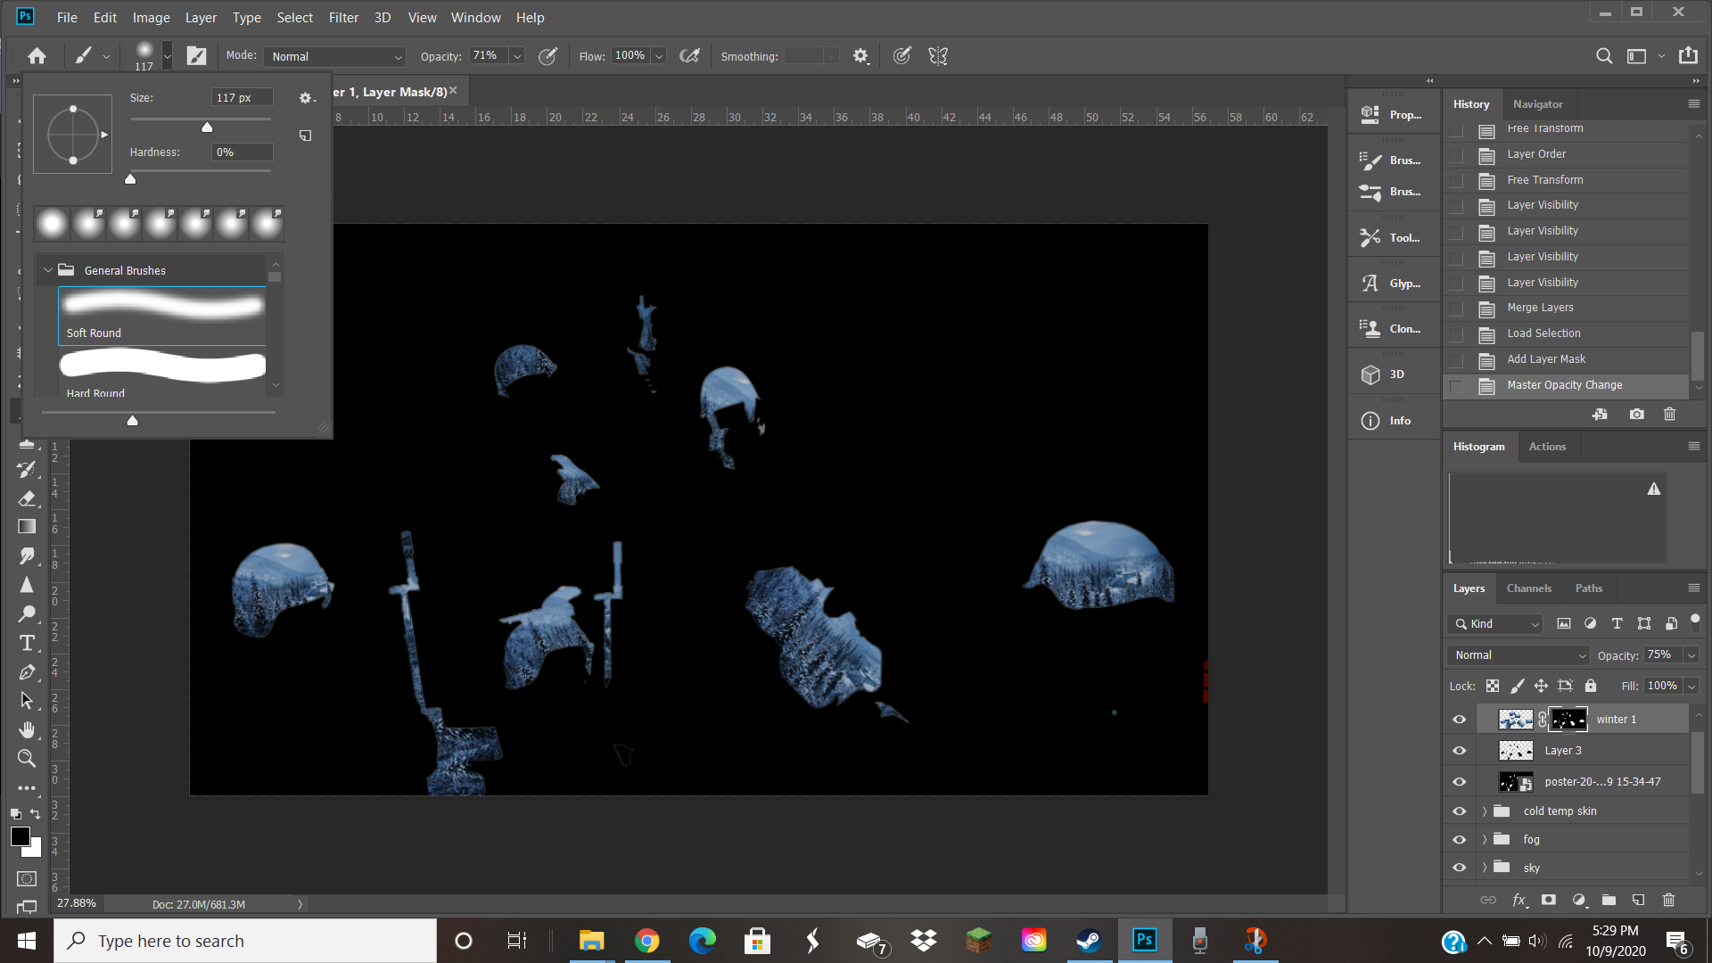
Task: Select the Gradient tool
Action: tap(27, 527)
